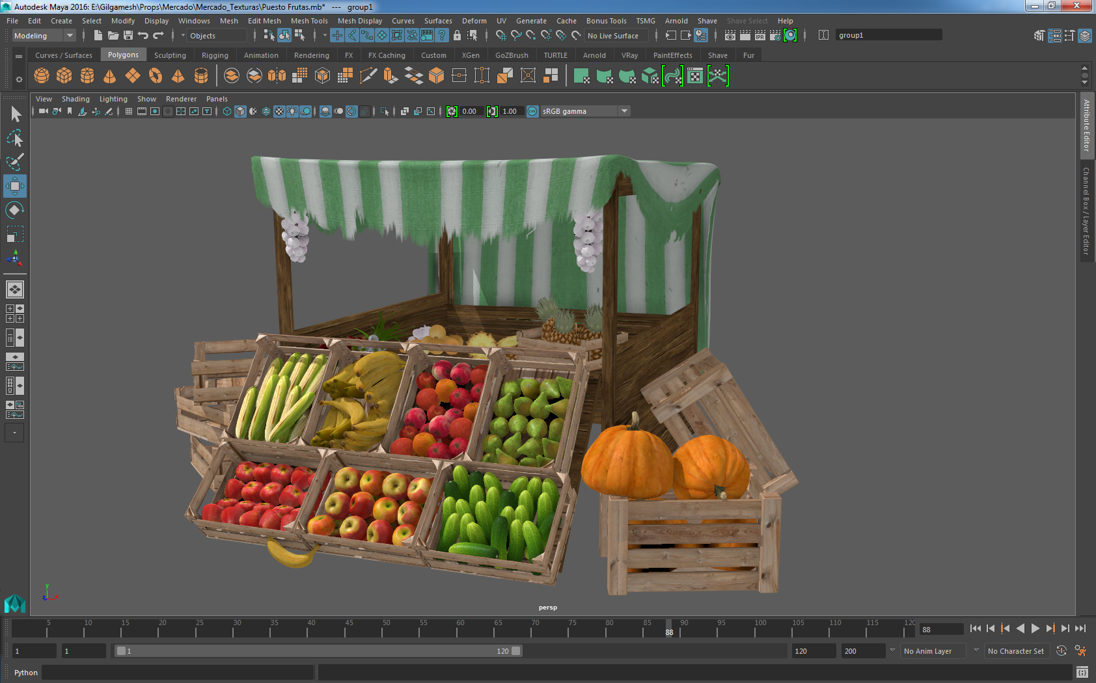
Task: Click the polygon cube shelf icon
Action: [x=64, y=76]
